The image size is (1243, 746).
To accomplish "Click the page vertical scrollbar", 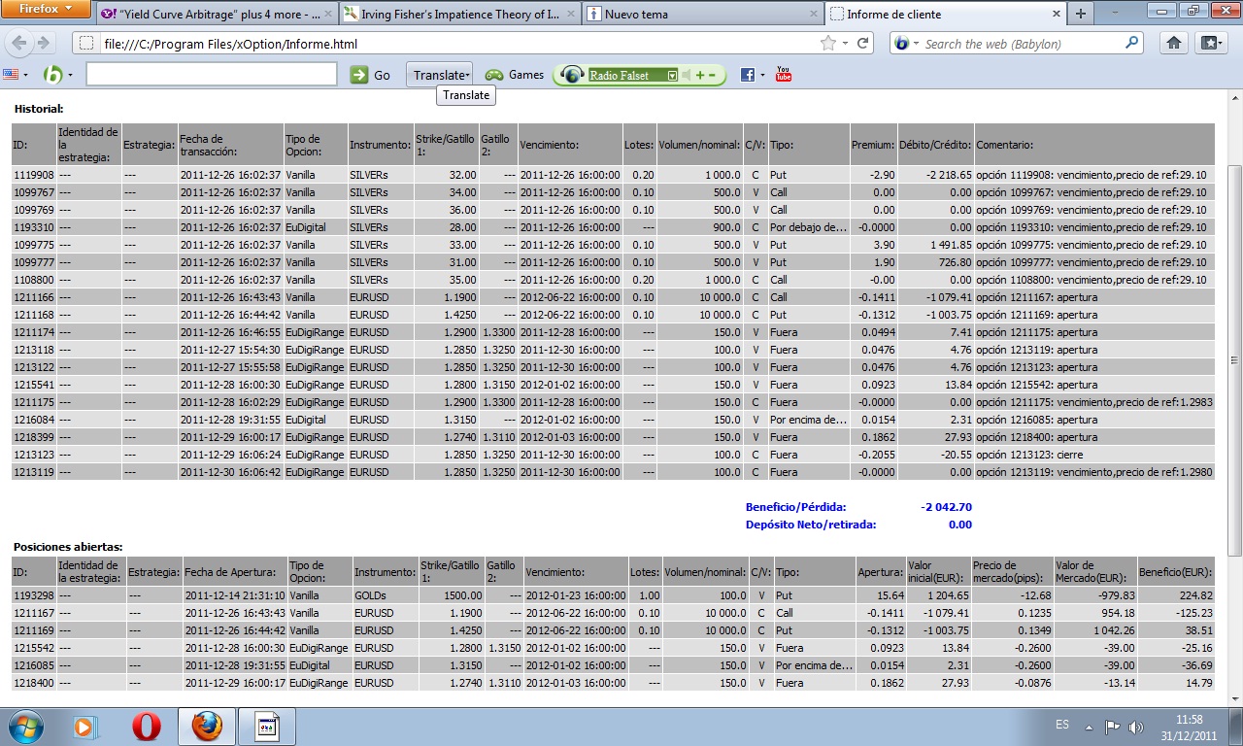I will (1234, 359).
